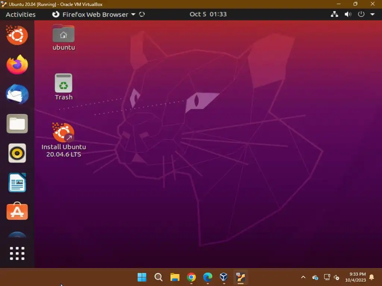Launch Firefox from the Ubuntu dock
This screenshot has height=286, width=382.
(x=17, y=64)
